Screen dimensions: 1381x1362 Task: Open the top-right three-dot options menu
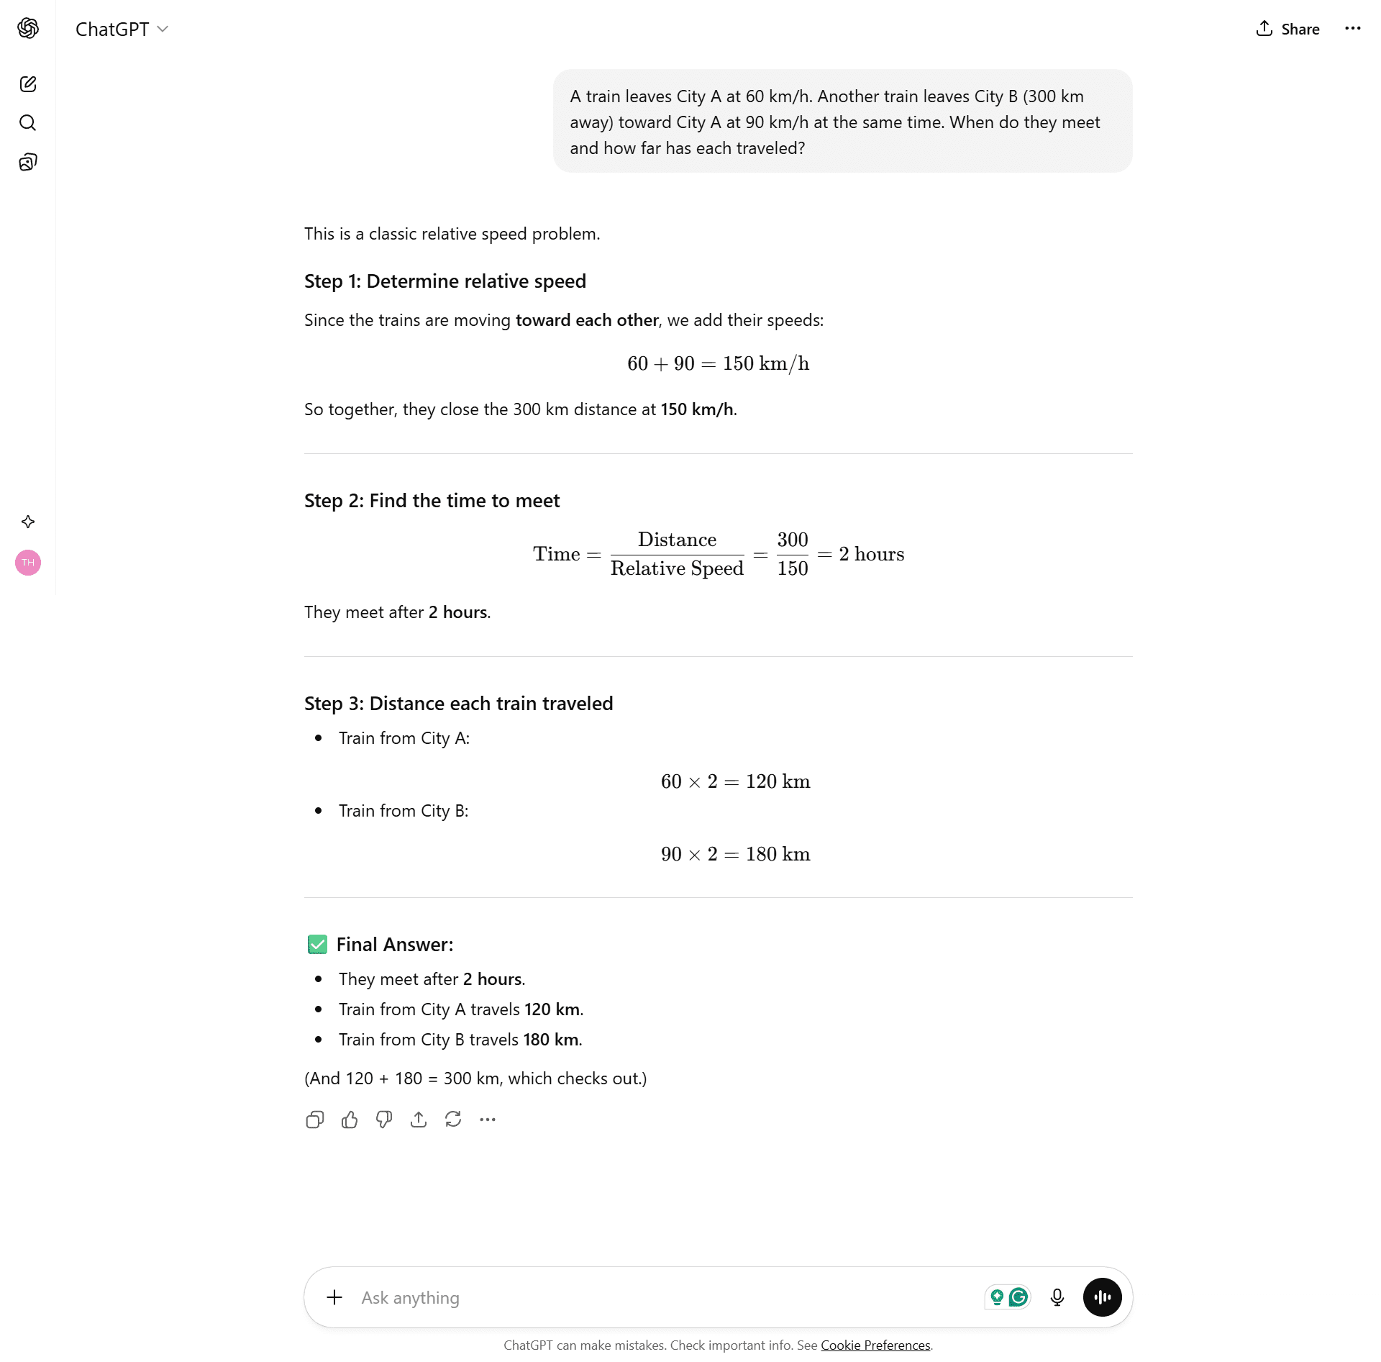point(1353,29)
